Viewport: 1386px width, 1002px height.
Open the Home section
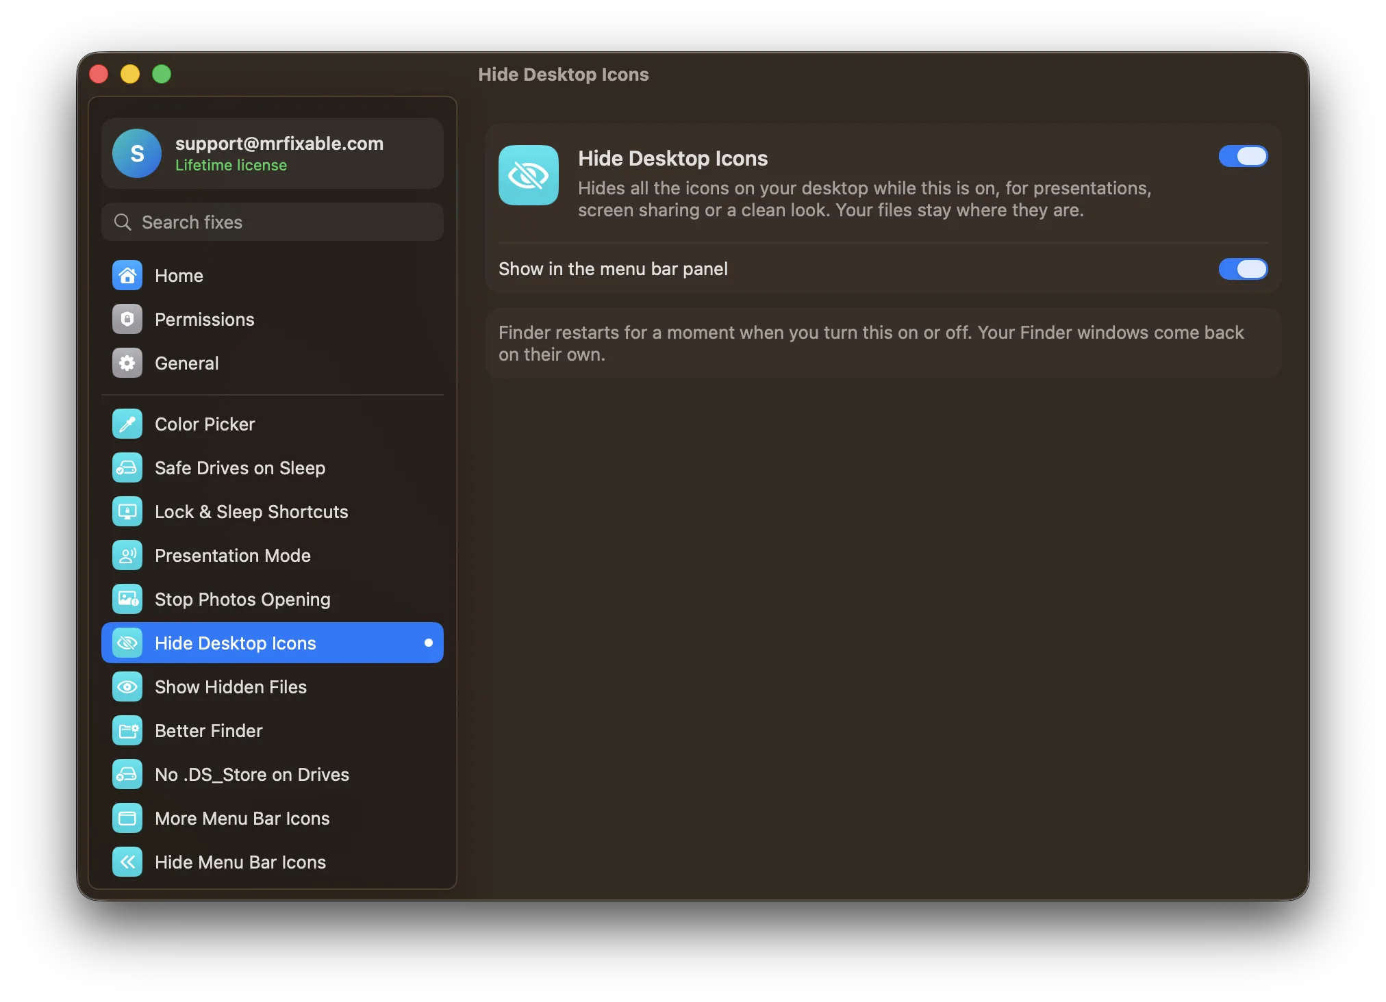pyautogui.click(x=273, y=275)
